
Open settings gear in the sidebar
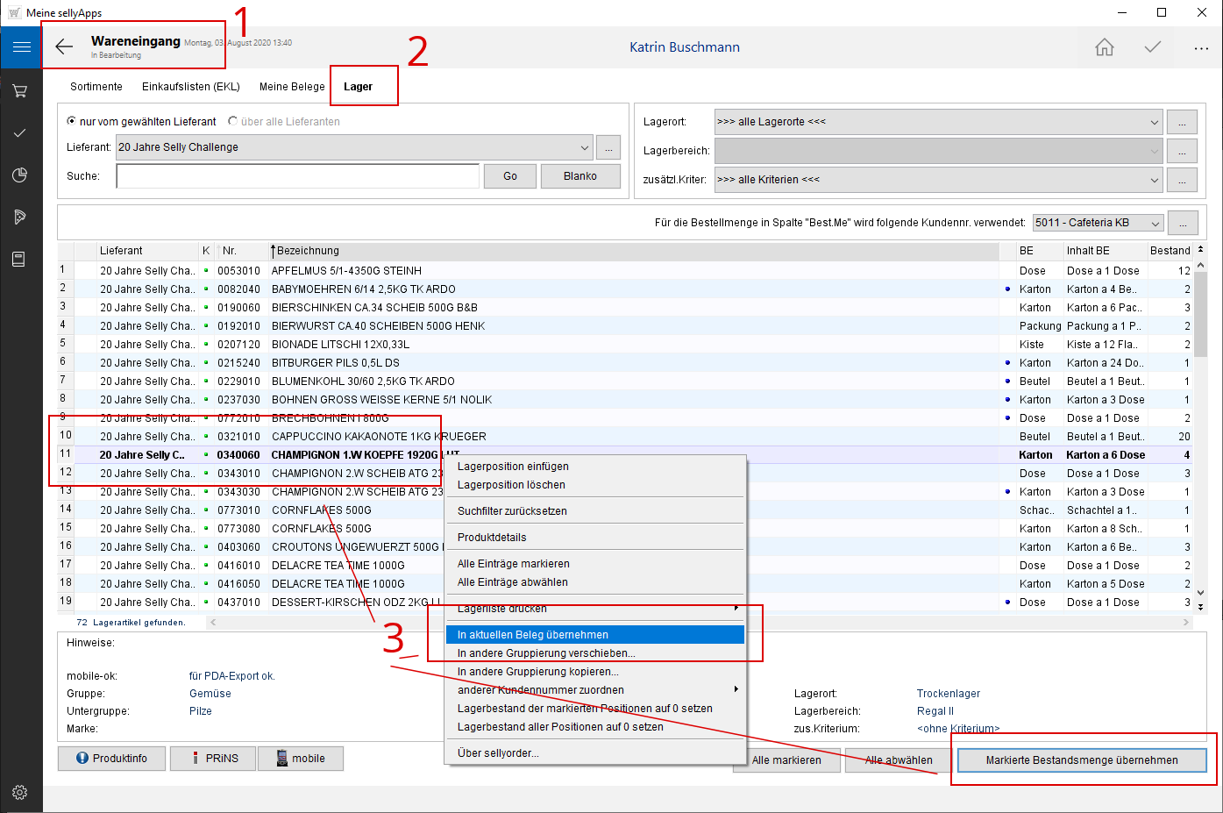[x=20, y=792]
